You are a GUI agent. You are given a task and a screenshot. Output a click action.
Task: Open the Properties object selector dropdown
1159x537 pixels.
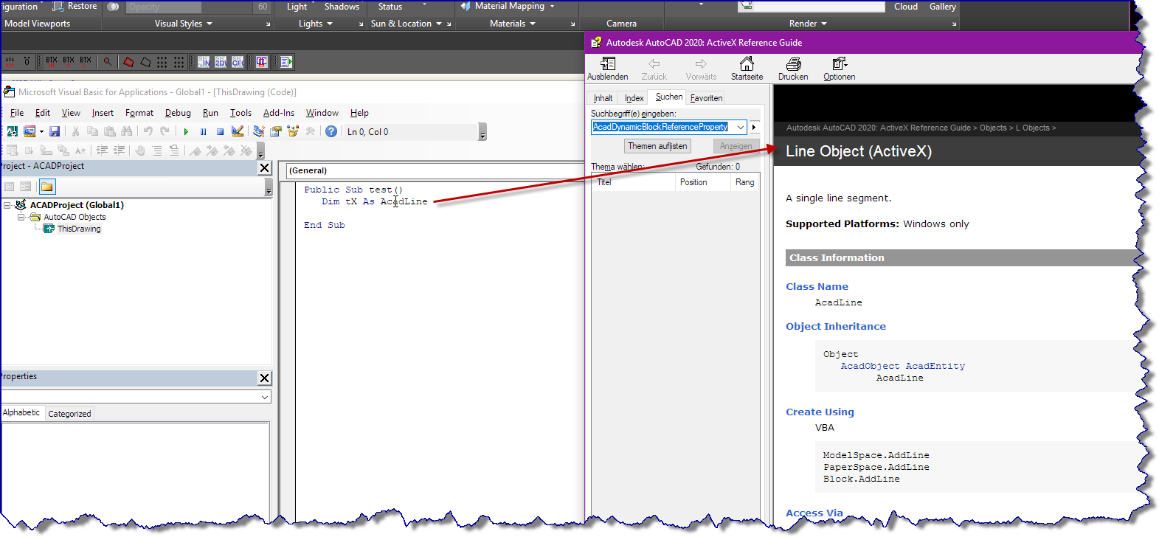click(x=265, y=397)
